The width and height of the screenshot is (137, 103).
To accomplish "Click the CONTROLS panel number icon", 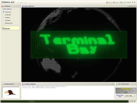I will tap(2, 6).
